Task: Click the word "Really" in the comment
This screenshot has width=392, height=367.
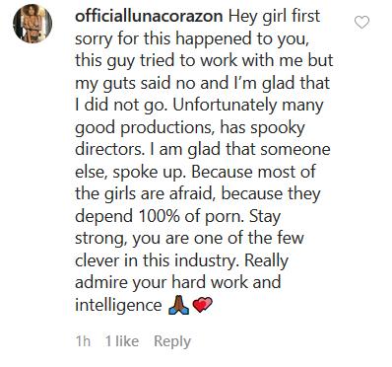Action: click(267, 260)
